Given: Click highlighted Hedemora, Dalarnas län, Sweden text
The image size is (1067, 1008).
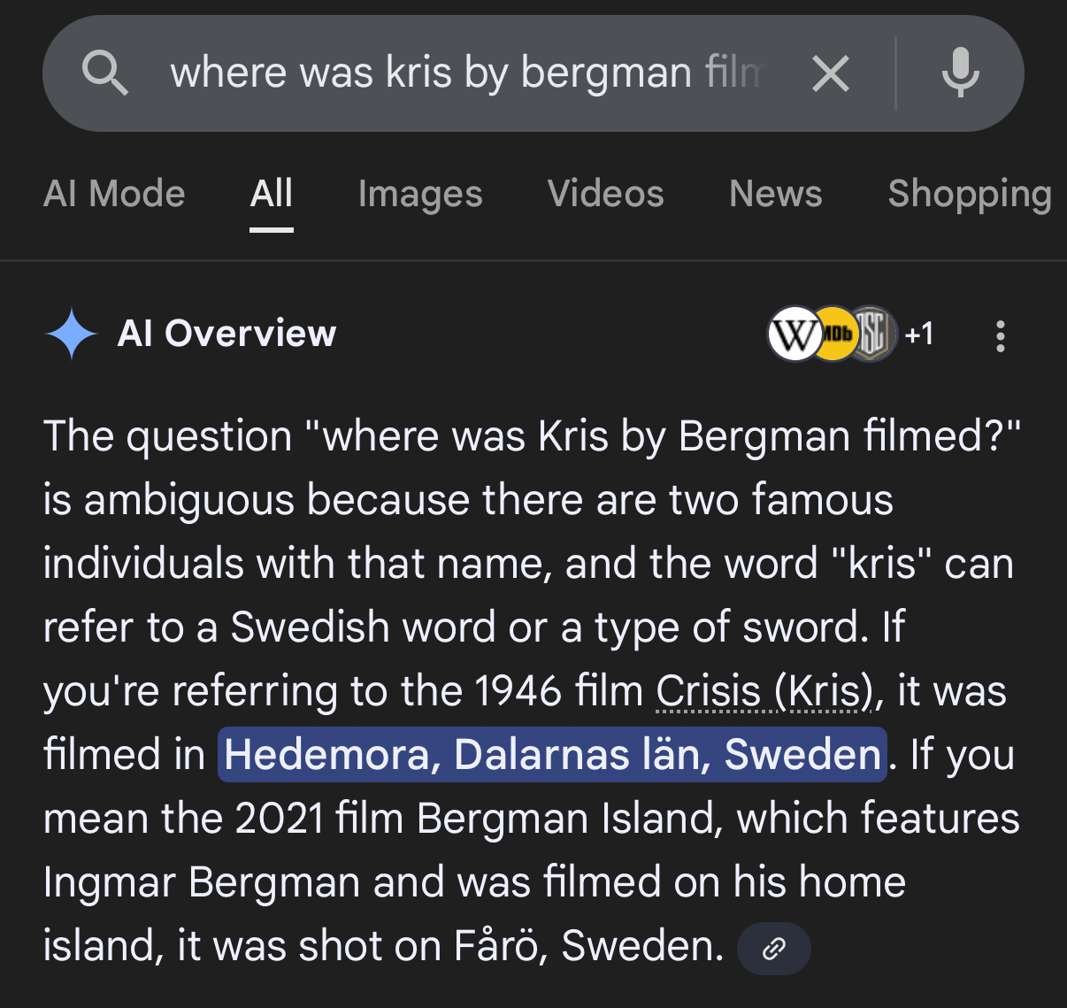Looking at the screenshot, I should pyautogui.click(x=552, y=755).
